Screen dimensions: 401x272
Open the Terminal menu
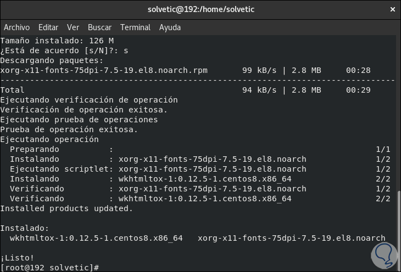(135, 27)
